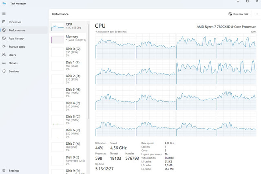This screenshot has width=261, height=174.
Task: Click the Processes icon in sidebar
Action: point(4,22)
